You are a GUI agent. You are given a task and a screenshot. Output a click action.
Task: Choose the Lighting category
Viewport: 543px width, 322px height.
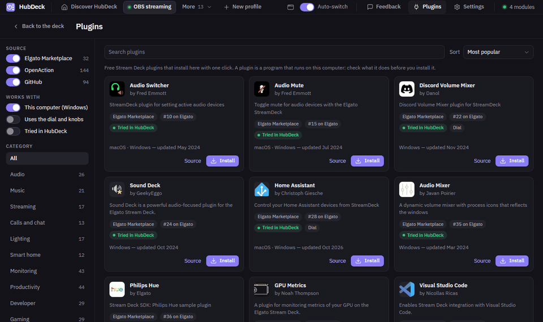pyautogui.click(x=47, y=238)
